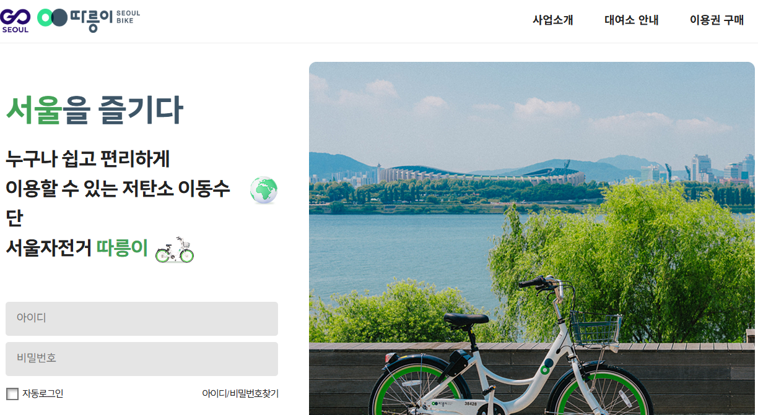Focus the 아이디 input field
This screenshot has width=758, height=415.
click(142, 319)
